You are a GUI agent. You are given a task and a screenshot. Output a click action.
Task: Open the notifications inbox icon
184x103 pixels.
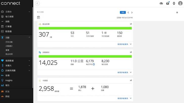[x=168, y=3]
